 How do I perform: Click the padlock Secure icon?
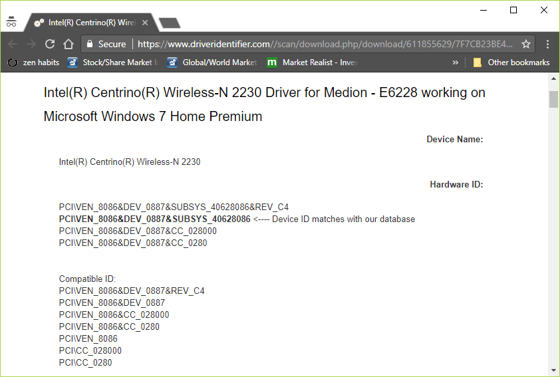tap(90, 44)
